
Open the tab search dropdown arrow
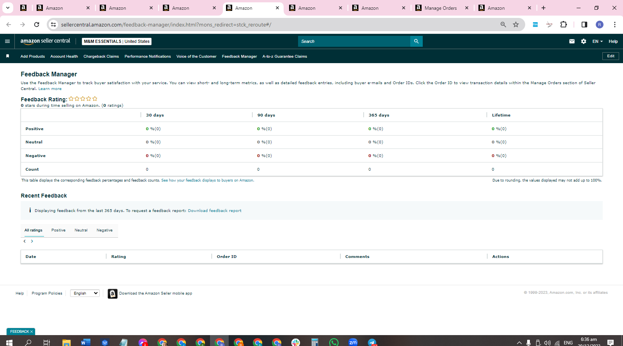[7, 8]
